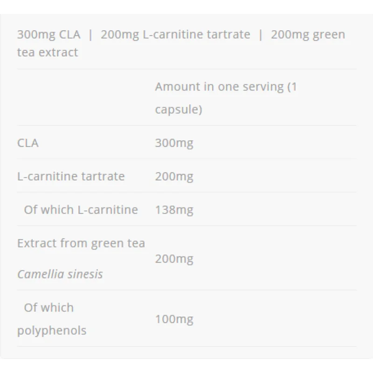Viewport: 373px width, 373px height.
Task: Select the "CLA" row label in the table
Action: (28, 143)
